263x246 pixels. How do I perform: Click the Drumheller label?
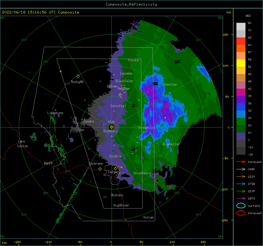(x=171, y=144)
